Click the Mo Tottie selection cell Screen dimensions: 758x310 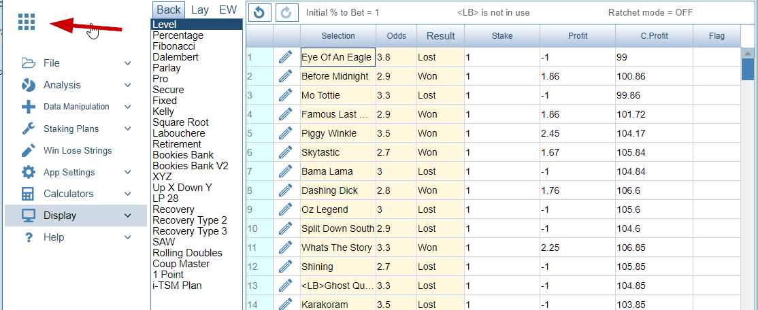click(x=337, y=95)
